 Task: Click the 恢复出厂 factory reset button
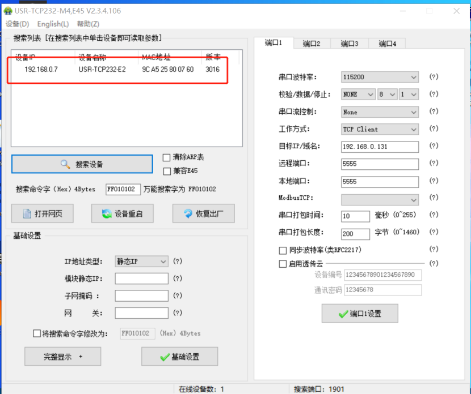click(x=203, y=213)
